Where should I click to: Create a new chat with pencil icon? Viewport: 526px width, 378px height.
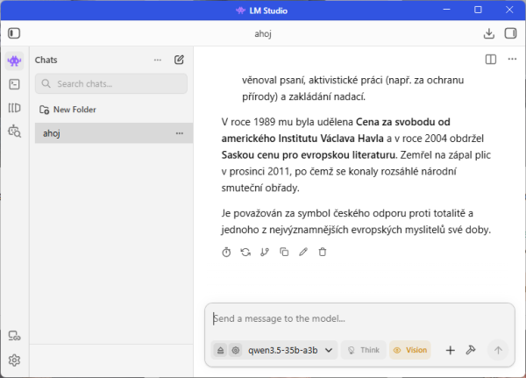(180, 60)
